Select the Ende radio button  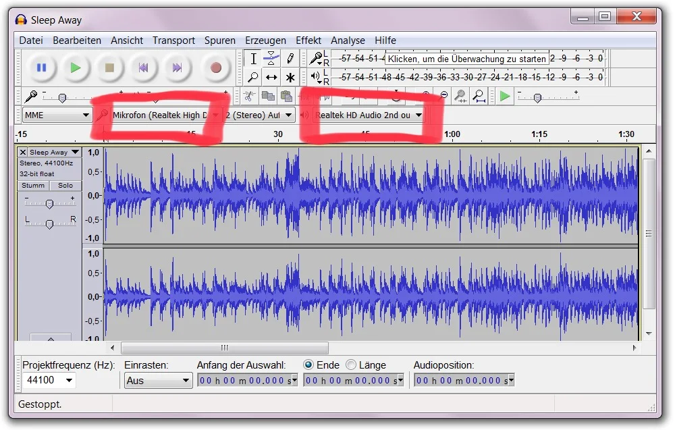[309, 365]
